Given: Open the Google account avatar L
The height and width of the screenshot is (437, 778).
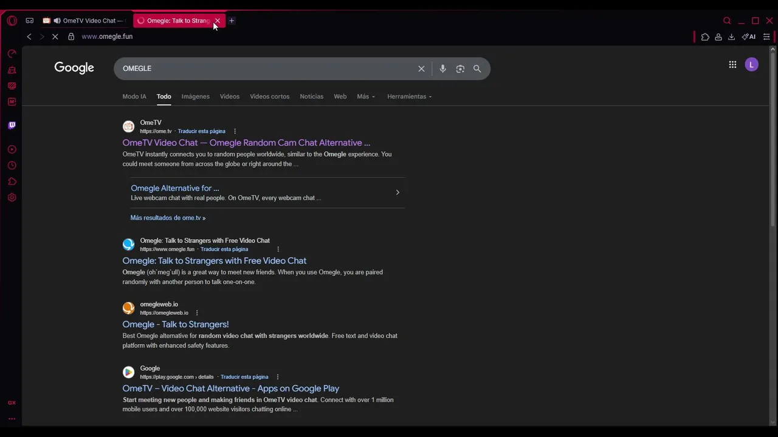Looking at the screenshot, I should click(752, 64).
